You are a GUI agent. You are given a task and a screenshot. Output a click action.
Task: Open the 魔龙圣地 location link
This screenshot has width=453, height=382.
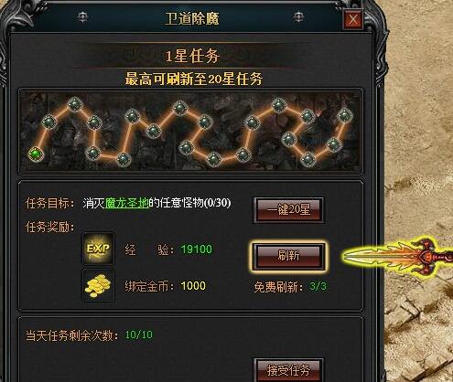pos(127,203)
